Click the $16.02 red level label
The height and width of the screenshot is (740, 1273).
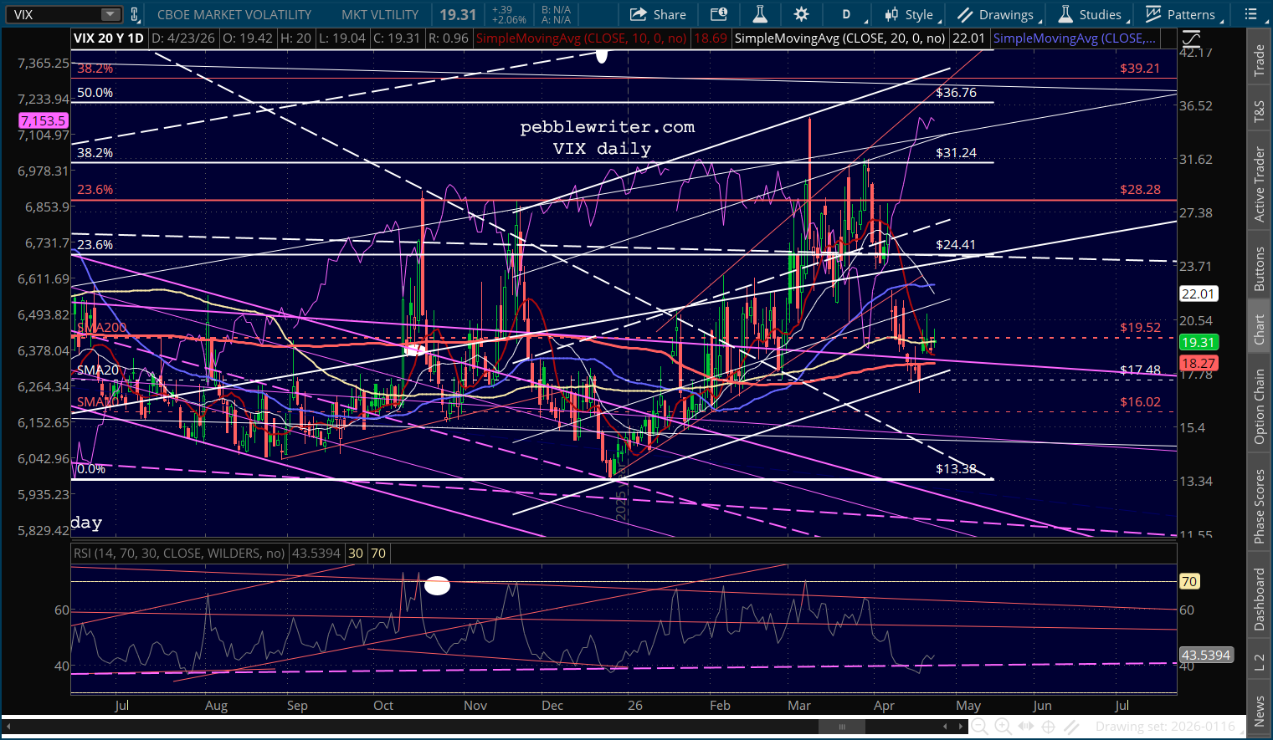point(1140,402)
